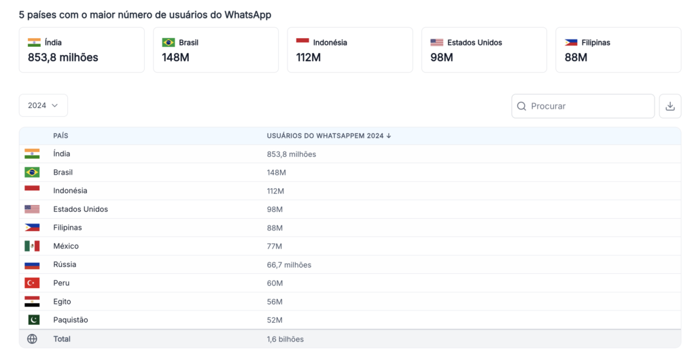696x354 pixels.
Task: Click the Total row label
Action: 62,339
